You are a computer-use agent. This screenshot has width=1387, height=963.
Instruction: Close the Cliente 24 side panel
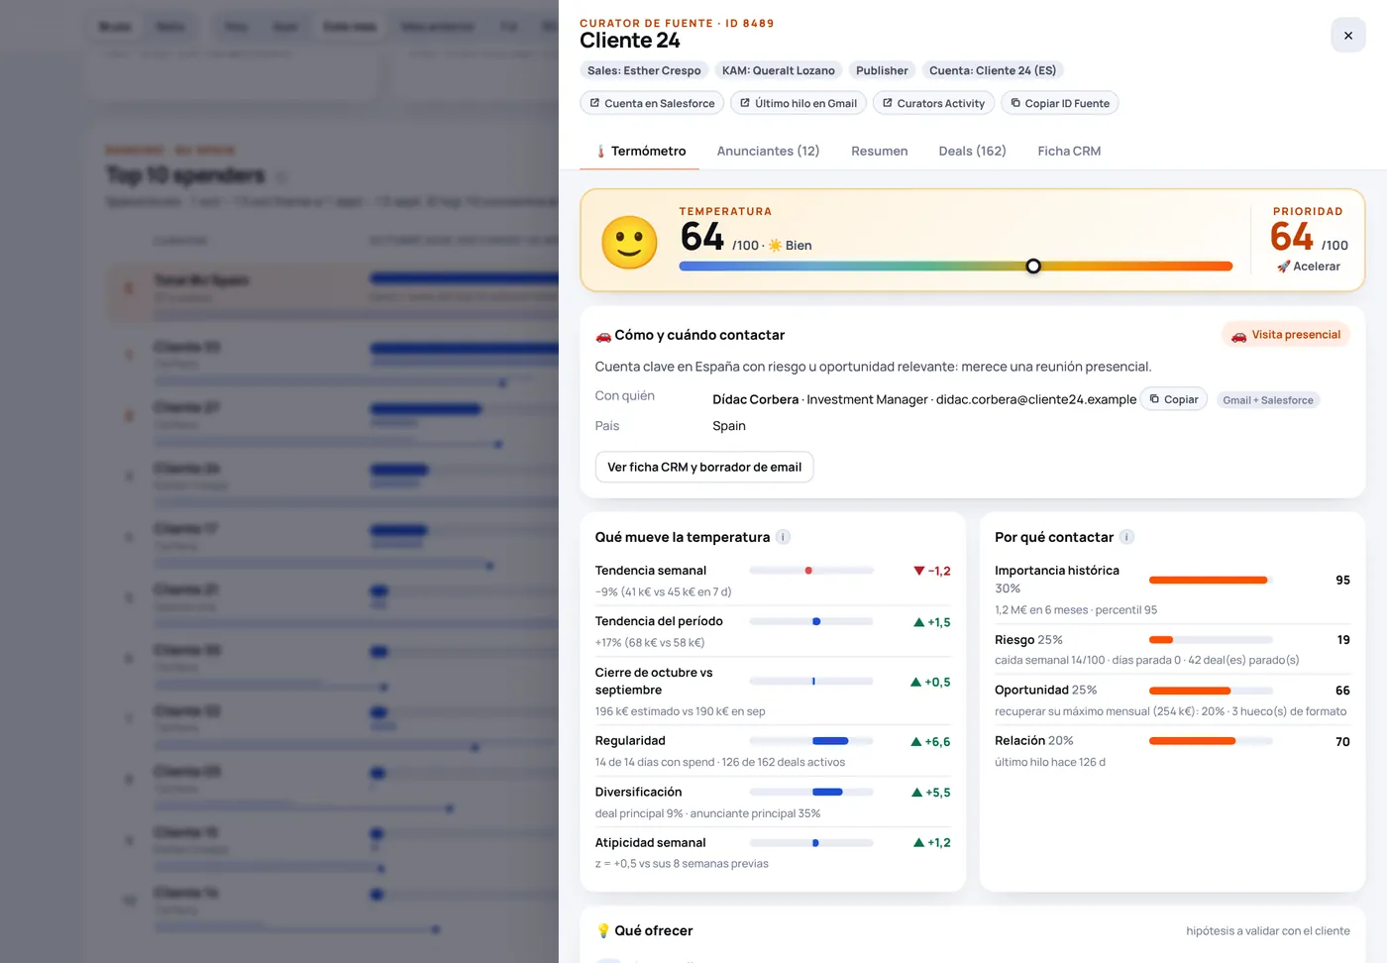coord(1347,35)
